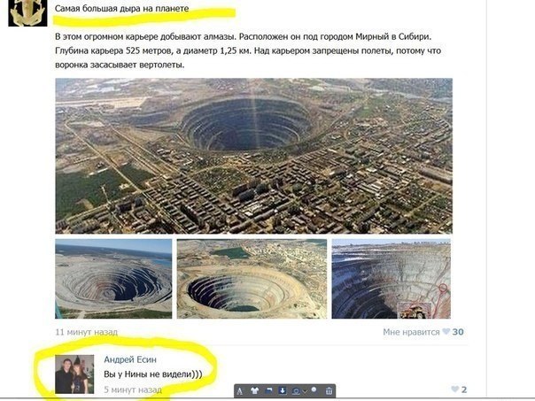The width and height of the screenshot is (535, 401).
Task: Click the '11 минут назад' post timestamp
Action: coord(86,332)
